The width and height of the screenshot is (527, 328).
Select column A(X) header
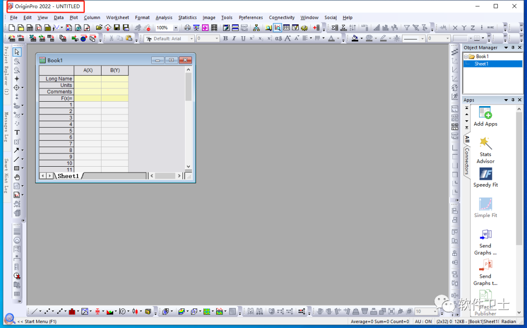(x=88, y=70)
